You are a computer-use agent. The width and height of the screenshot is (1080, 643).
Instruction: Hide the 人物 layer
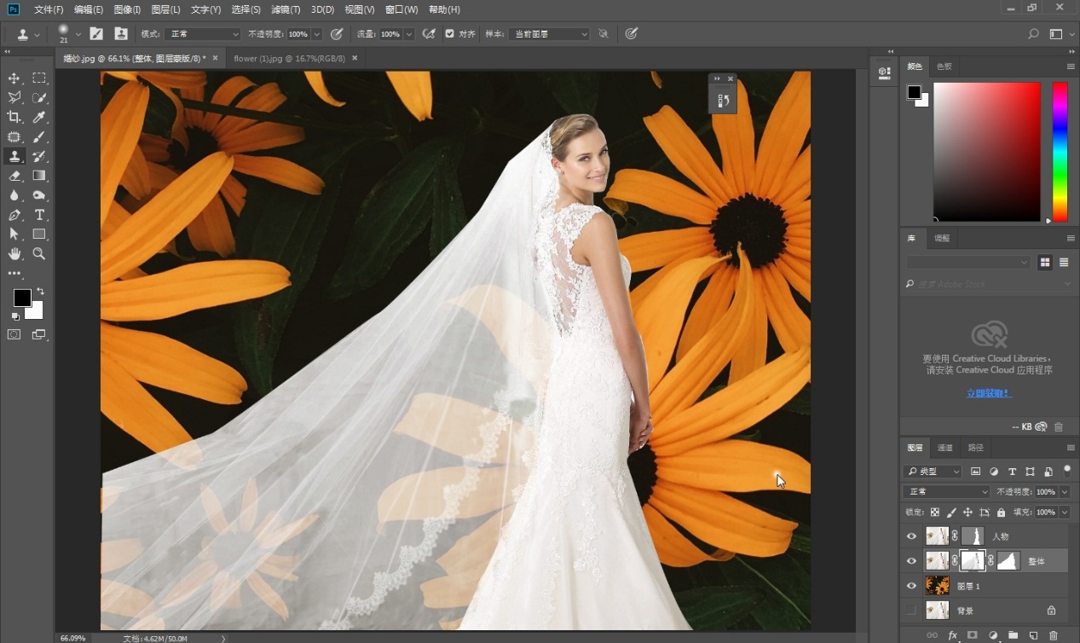tap(911, 536)
